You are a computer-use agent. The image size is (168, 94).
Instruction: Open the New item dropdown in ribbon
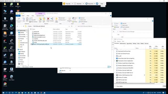click(62, 18)
